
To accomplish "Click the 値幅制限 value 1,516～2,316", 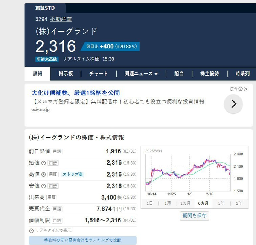I will coord(102,220).
